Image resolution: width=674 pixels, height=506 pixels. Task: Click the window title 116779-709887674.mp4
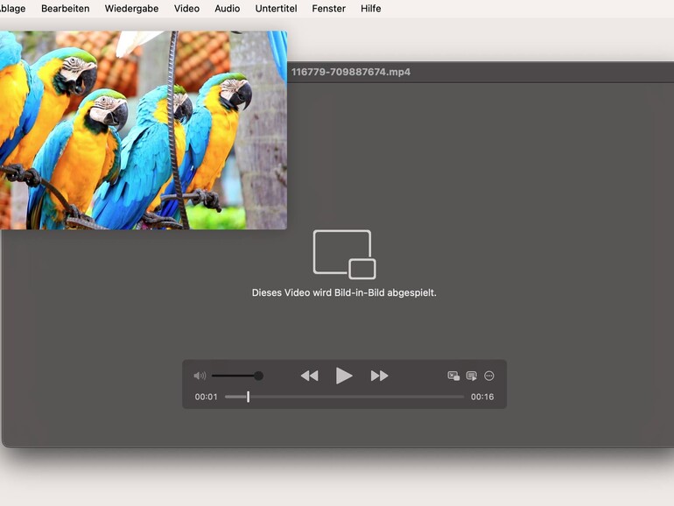pos(350,72)
